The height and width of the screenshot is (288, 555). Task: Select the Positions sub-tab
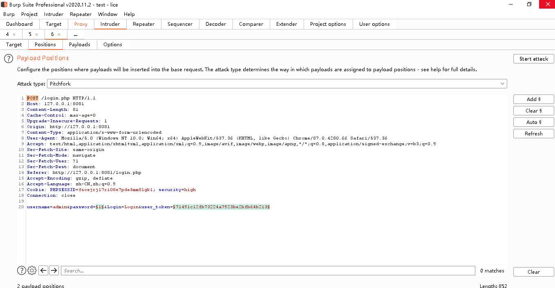coord(45,45)
